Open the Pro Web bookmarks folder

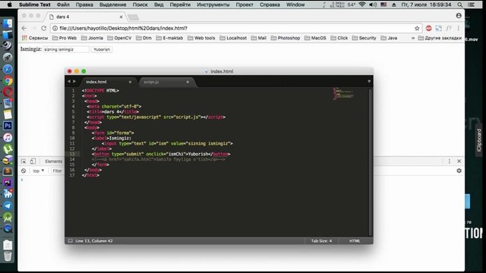(65, 38)
